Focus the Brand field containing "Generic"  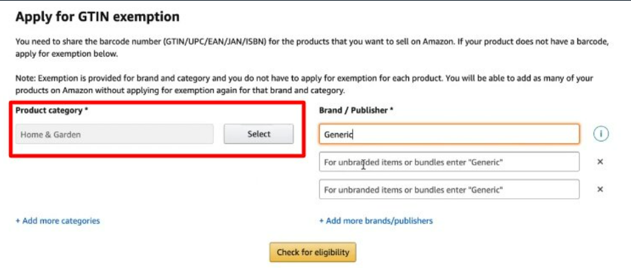click(x=449, y=134)
